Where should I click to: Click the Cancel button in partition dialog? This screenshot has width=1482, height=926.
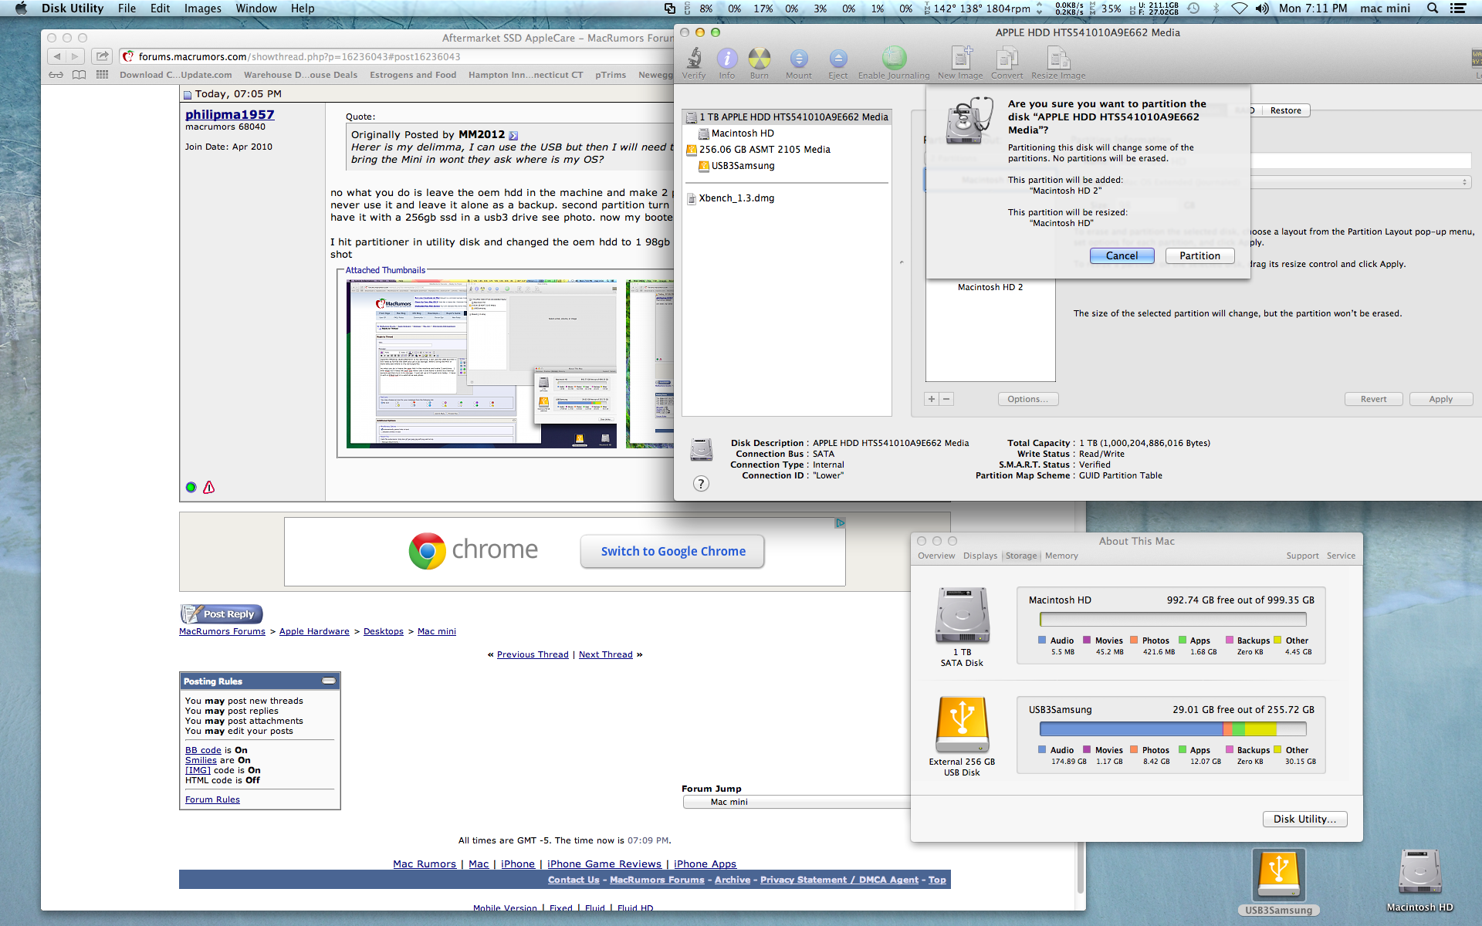[1122, 255]
